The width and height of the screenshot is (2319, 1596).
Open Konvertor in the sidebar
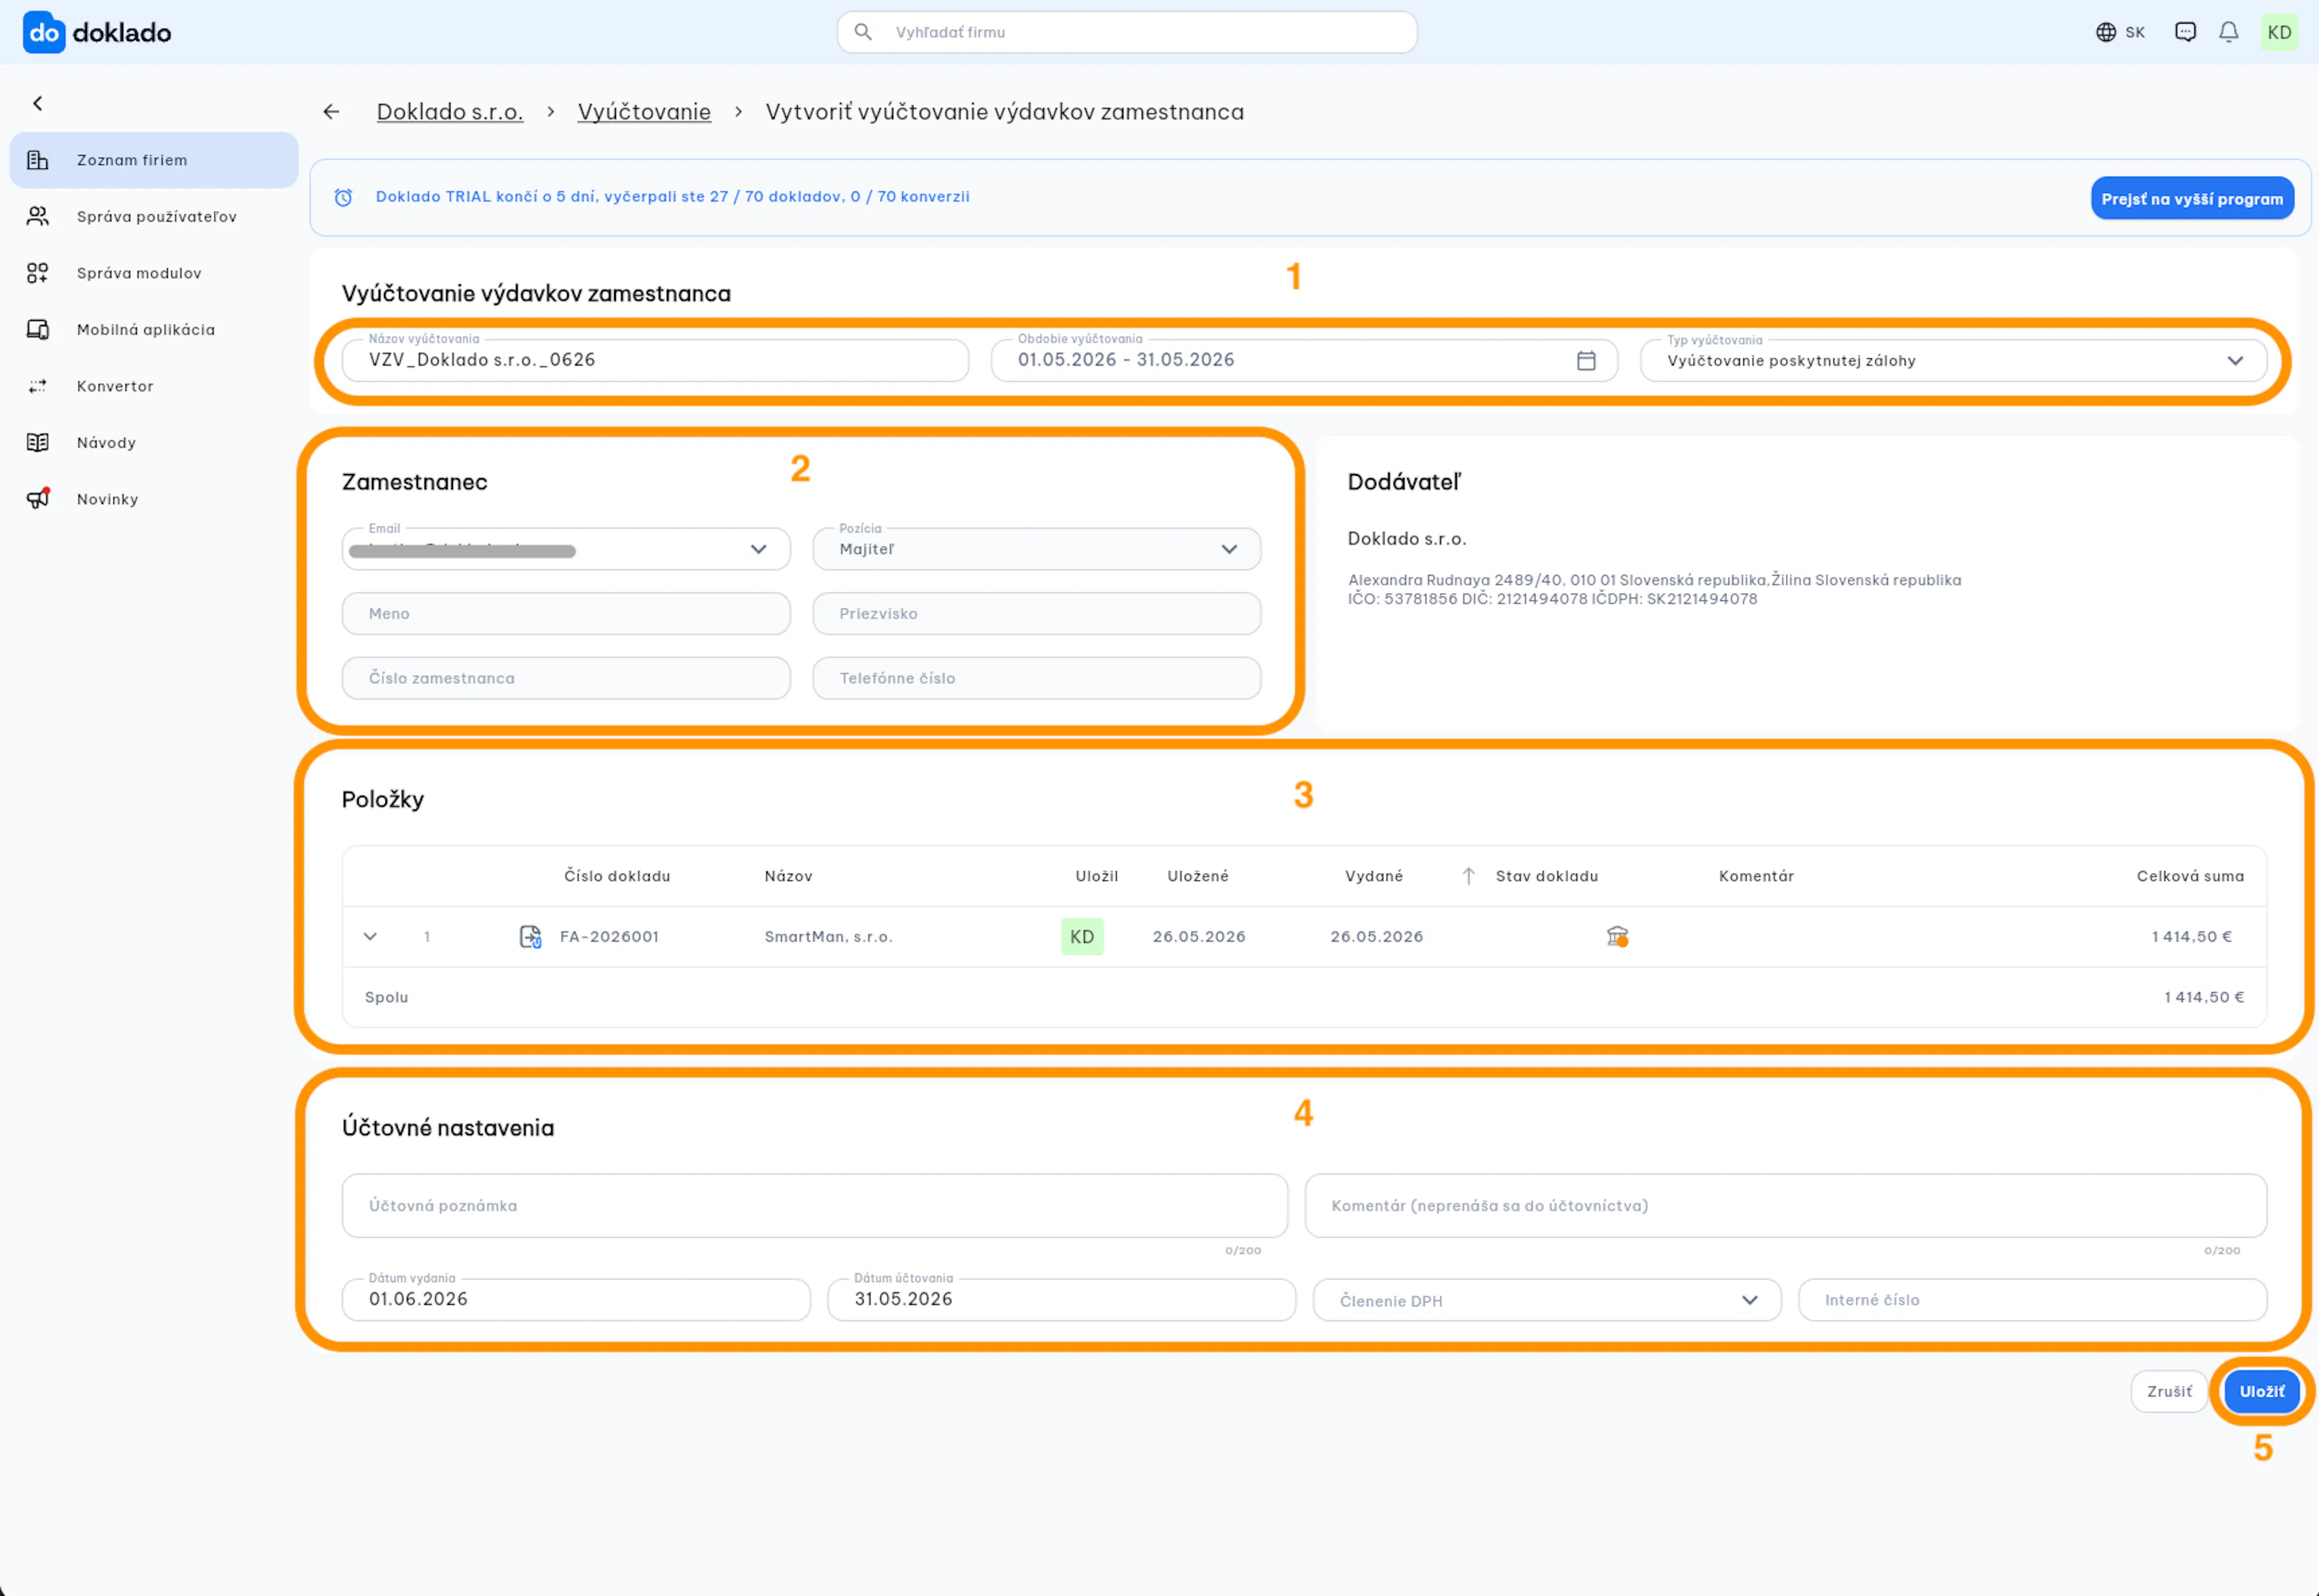click(154, 386)
